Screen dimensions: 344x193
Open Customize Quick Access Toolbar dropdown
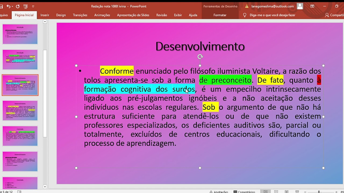click(33, 6)
